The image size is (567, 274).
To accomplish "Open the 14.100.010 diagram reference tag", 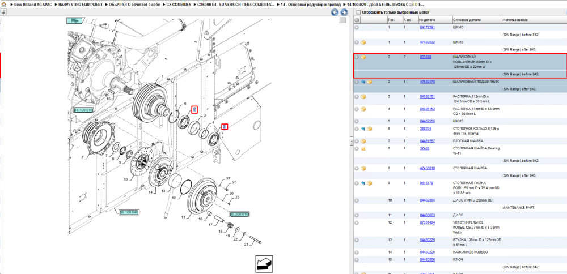I will click(x=83, y=110).
